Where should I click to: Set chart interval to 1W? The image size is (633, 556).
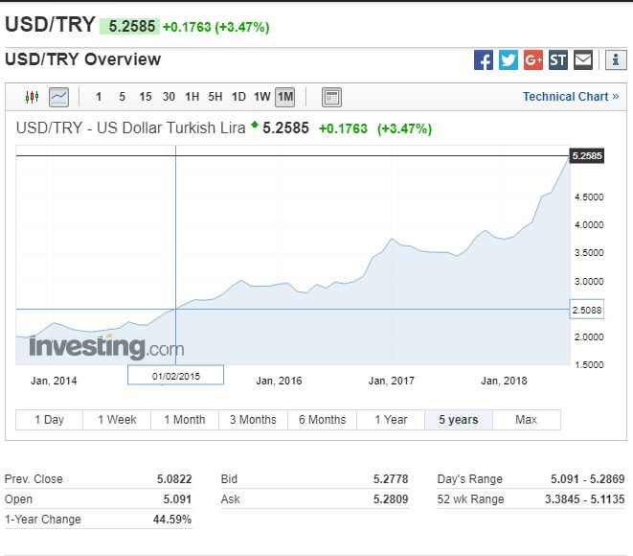coord(261,97)
